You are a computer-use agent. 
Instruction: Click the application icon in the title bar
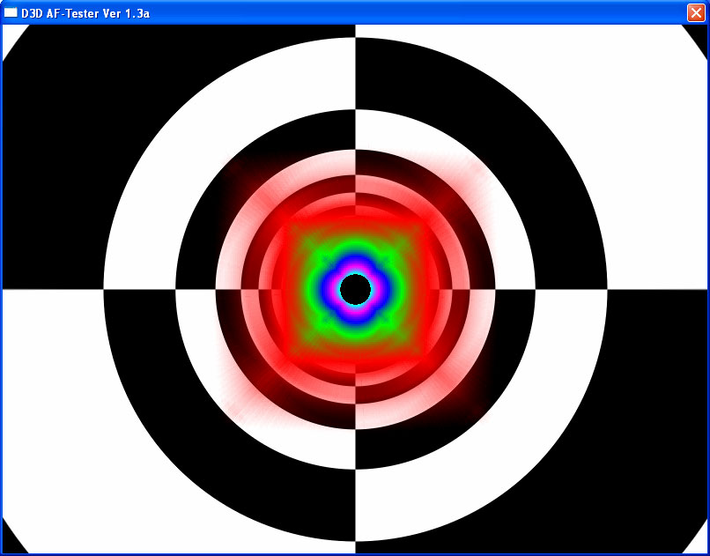11,12
